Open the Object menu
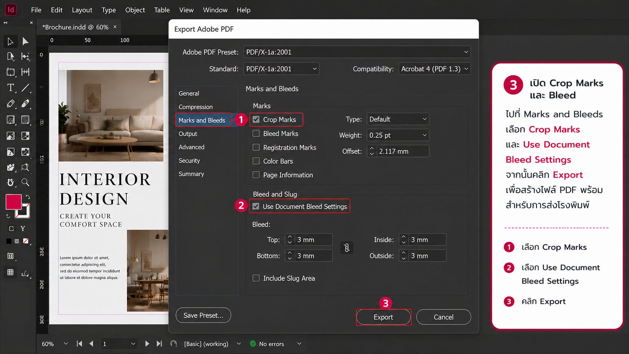Viewport: 629px width, 354px height. point(135,10)
